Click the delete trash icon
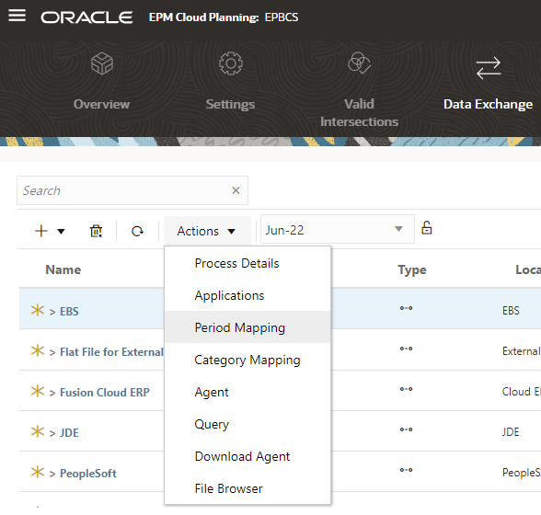 96,231
